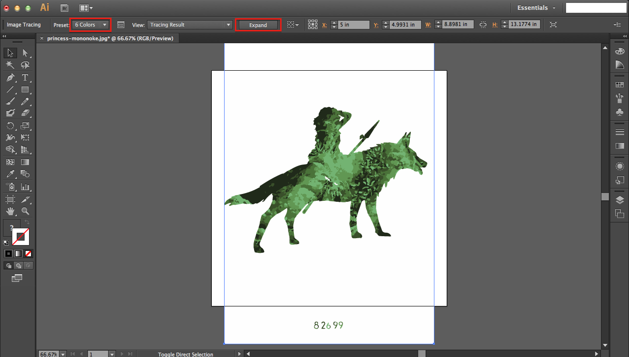Open the Swatches panel
This screenshot has width=629, height=357.
coord(620,84)
